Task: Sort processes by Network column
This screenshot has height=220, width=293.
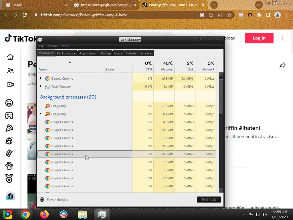Action: (206, 66)
